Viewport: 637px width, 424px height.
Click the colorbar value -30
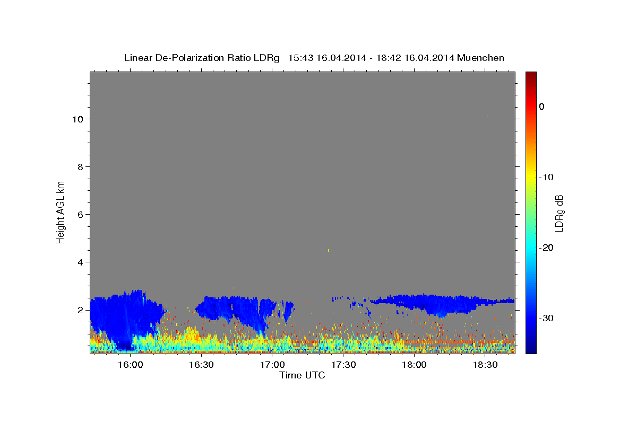click(546, 318)
